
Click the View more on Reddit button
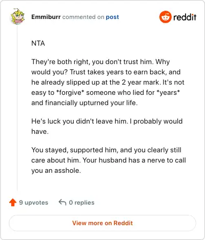point(102,223)
